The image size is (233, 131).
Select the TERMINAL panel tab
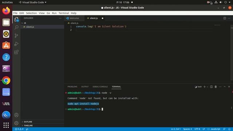pyautogui.click(x=116, y=87)
